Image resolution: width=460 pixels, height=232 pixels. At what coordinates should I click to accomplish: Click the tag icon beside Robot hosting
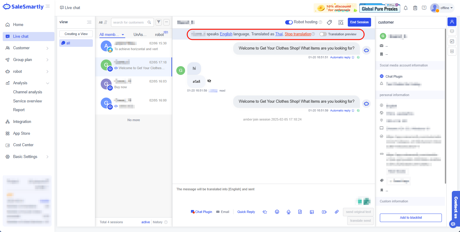(x=329, y=22)
